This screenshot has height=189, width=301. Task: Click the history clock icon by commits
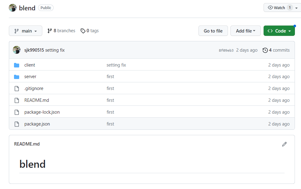click(x=265, y=50)
